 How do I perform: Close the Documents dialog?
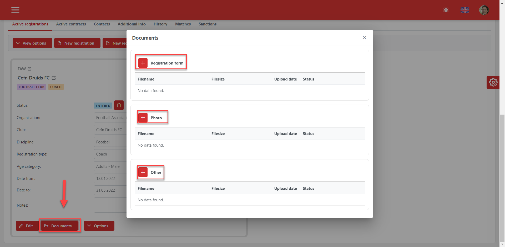[364, 38]
